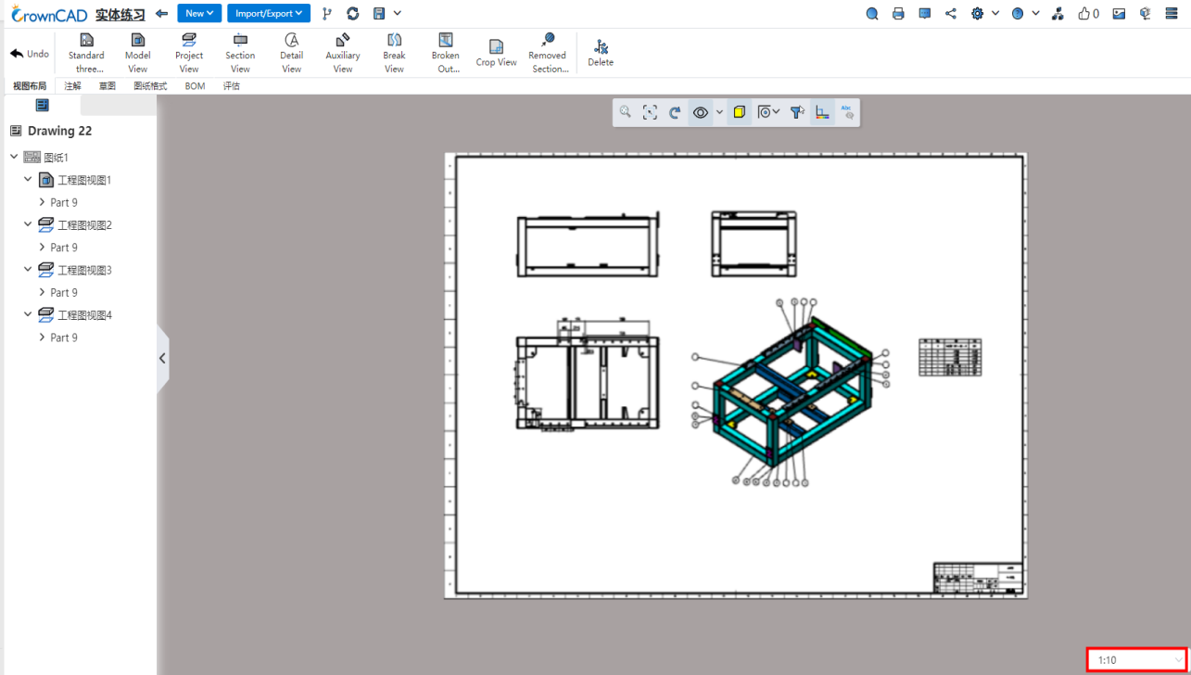The image size is (1191, 675).
Task: Click the filter funnel icon
Action: click(x=797, y=112)
